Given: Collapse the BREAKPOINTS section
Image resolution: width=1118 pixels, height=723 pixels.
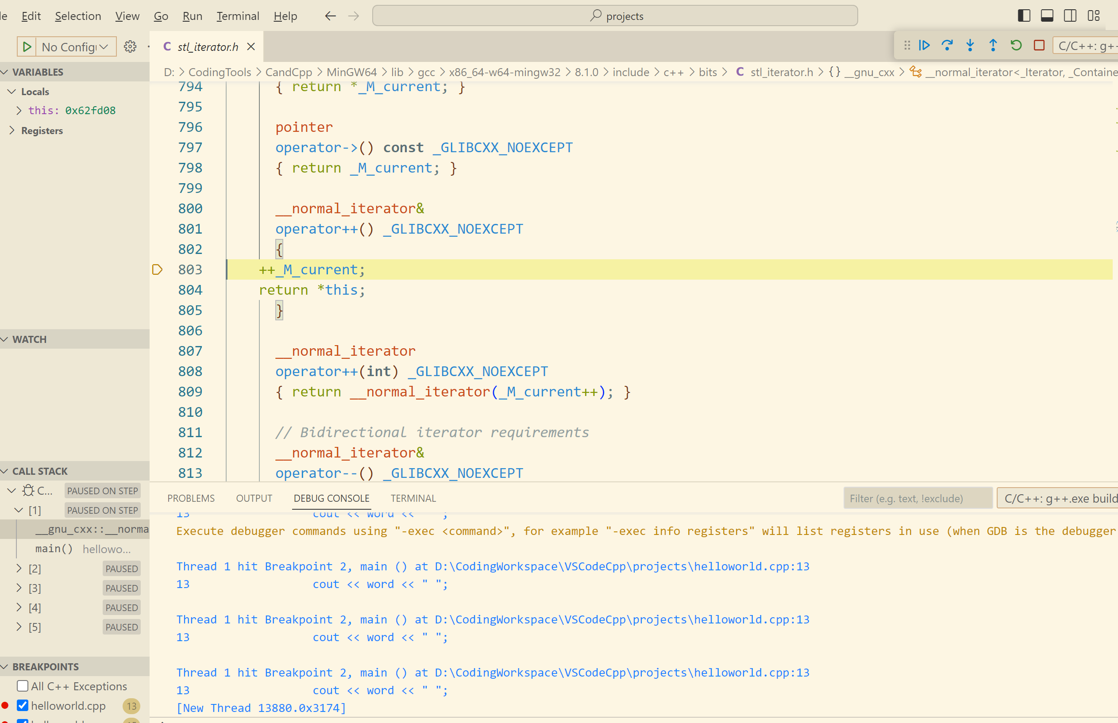Looking at the screenshot, I should (5, 667).
